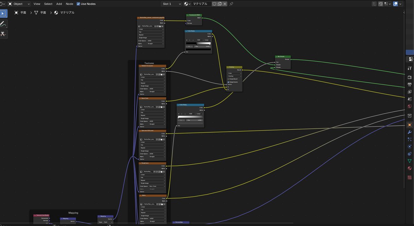
Task: Click the parent node tree arrow icon
Action: coord(374,4)
